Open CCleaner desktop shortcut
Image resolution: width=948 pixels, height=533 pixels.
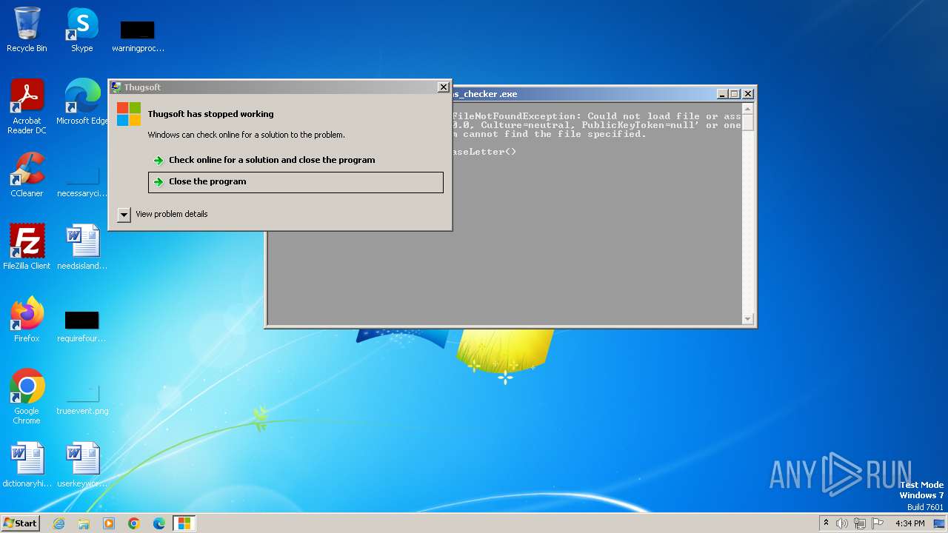click(x=27, y=175)
